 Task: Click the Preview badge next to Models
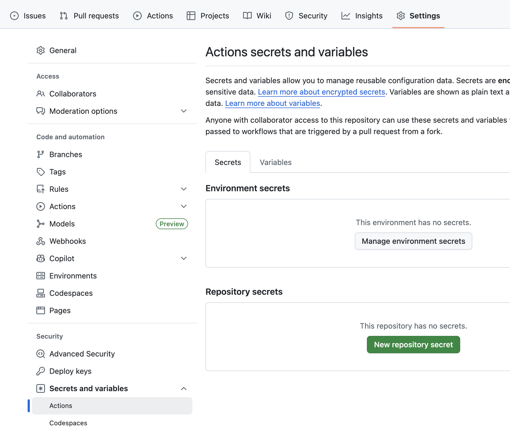172,224
